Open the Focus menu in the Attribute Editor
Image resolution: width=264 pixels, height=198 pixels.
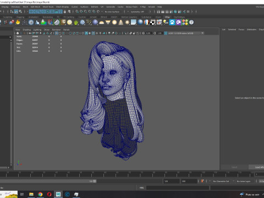241,30
